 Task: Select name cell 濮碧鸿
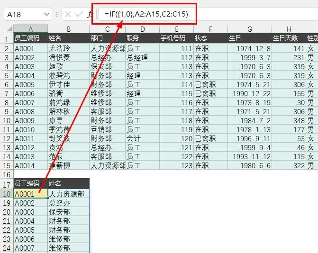(x=69, y=75)
